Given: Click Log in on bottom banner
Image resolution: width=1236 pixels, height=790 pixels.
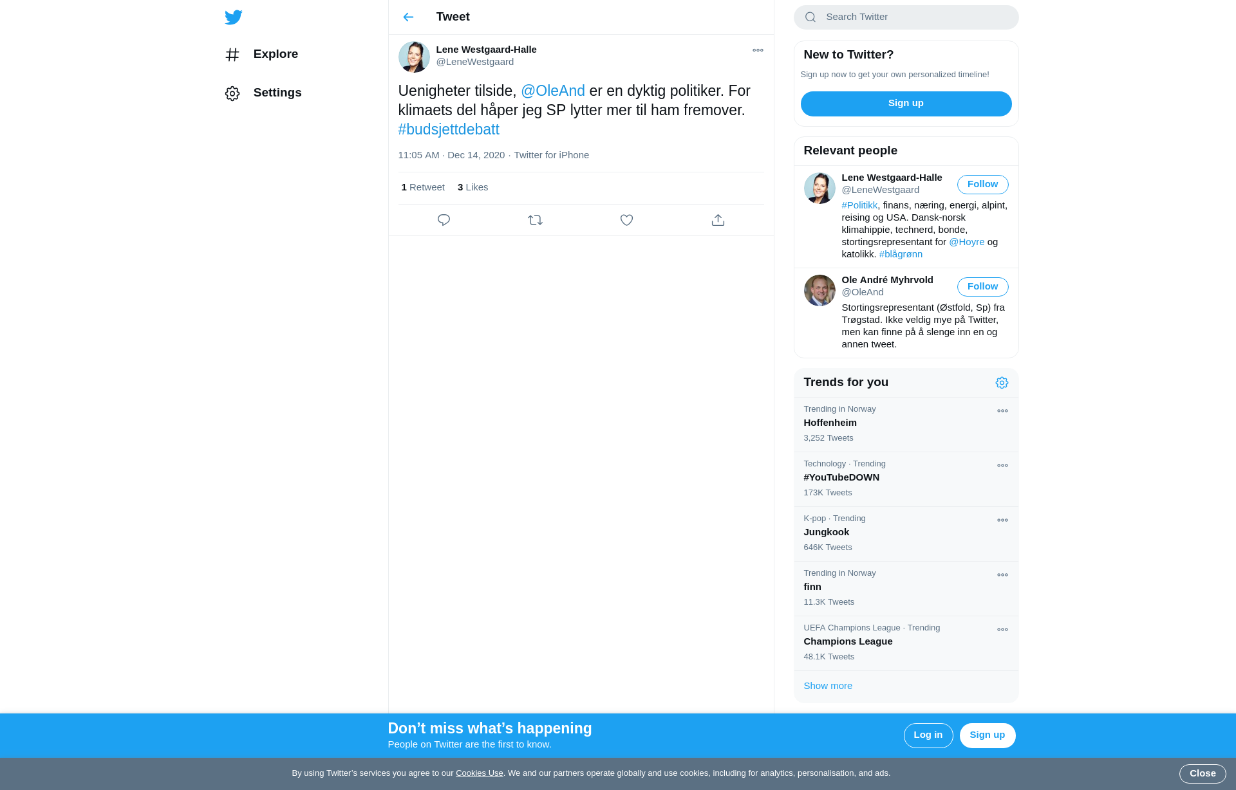Looking at the screenshot, I should (x=928, y=735).
